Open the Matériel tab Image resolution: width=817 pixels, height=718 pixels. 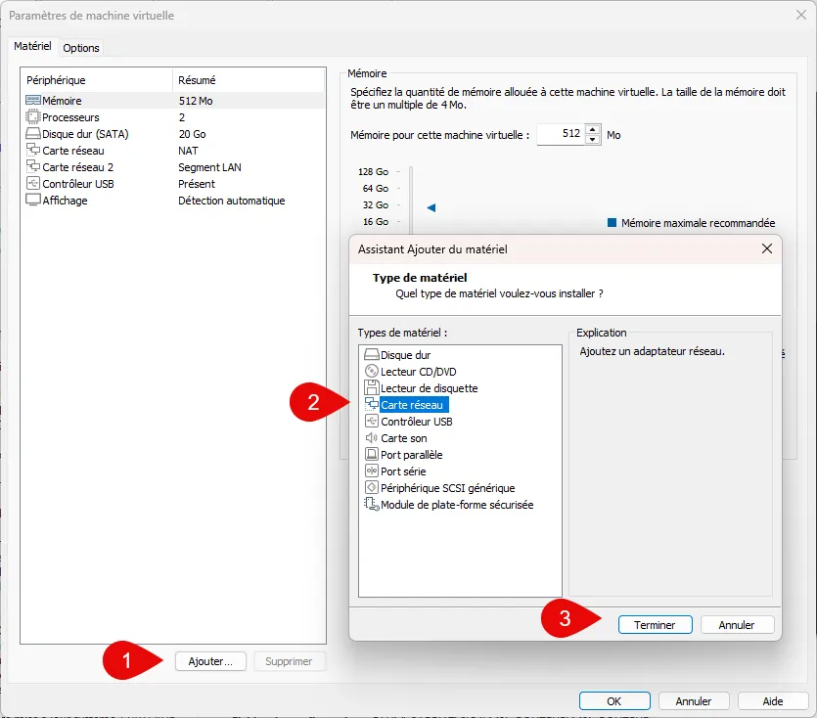point(32,47)
